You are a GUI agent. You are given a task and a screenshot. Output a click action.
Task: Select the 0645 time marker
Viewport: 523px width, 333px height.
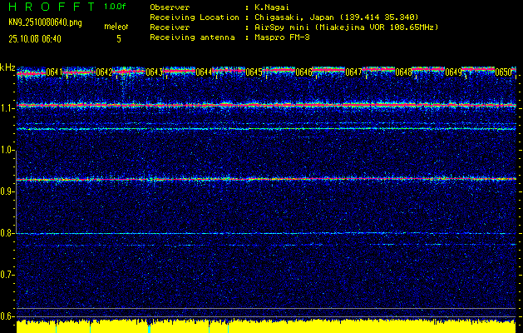(254, 72)
